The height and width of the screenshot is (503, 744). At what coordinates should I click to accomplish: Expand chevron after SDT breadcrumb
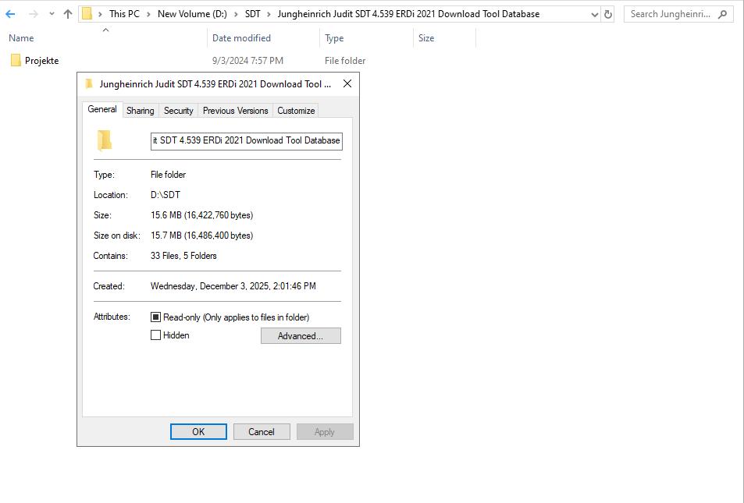[269, 14]
